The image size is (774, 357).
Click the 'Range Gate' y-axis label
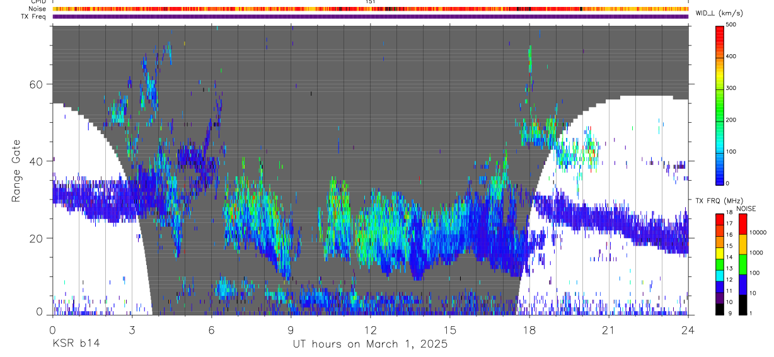16,170
